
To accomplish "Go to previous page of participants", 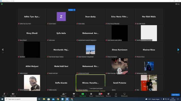I will pos(3,50).
